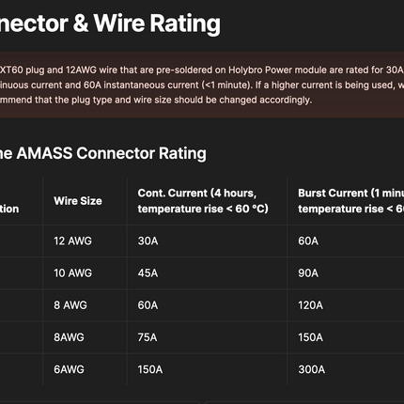Viewport: 404px width, 404px height.
Task: Click the 60A burst current cell
Action: pyautogui.click(x=308, y=241)
